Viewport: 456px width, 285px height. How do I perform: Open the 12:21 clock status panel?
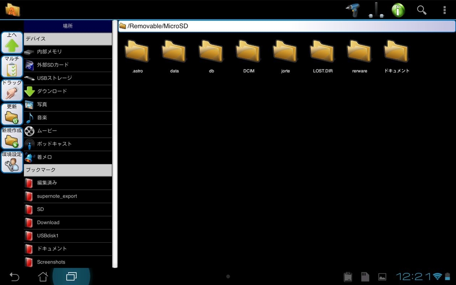413,277
